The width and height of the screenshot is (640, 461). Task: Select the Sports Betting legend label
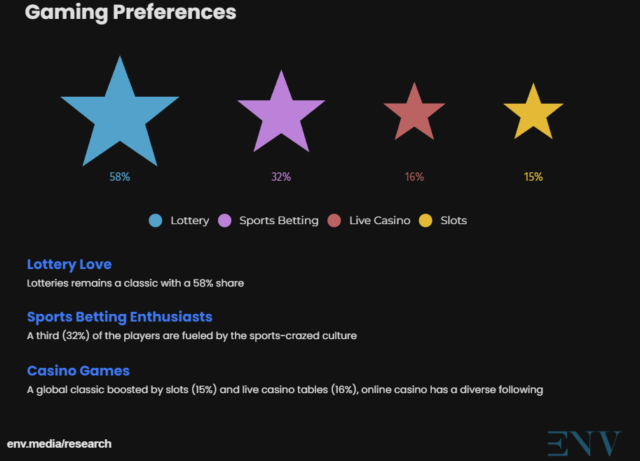click(279, 221)
